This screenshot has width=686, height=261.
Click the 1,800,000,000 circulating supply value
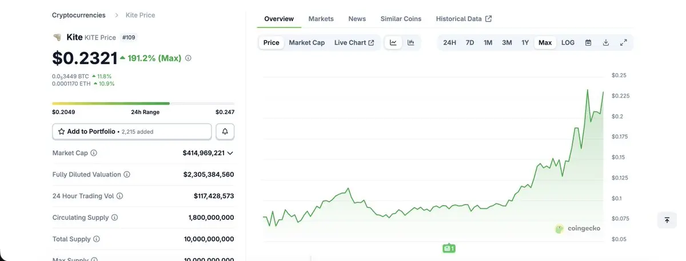click(211, 218)
